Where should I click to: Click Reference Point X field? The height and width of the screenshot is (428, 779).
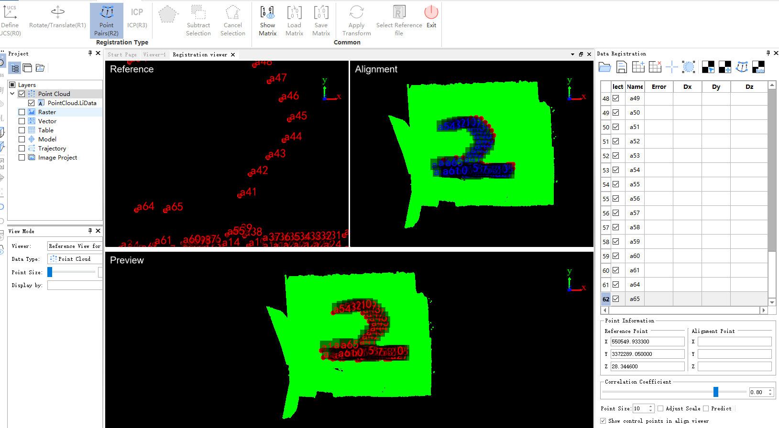click(647, 342)
